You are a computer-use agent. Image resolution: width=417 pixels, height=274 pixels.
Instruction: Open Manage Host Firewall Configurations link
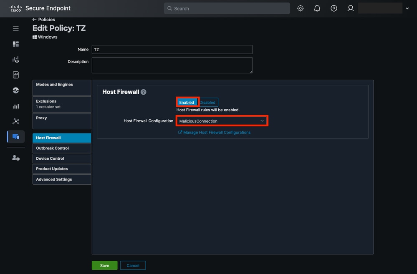[215, 132]
